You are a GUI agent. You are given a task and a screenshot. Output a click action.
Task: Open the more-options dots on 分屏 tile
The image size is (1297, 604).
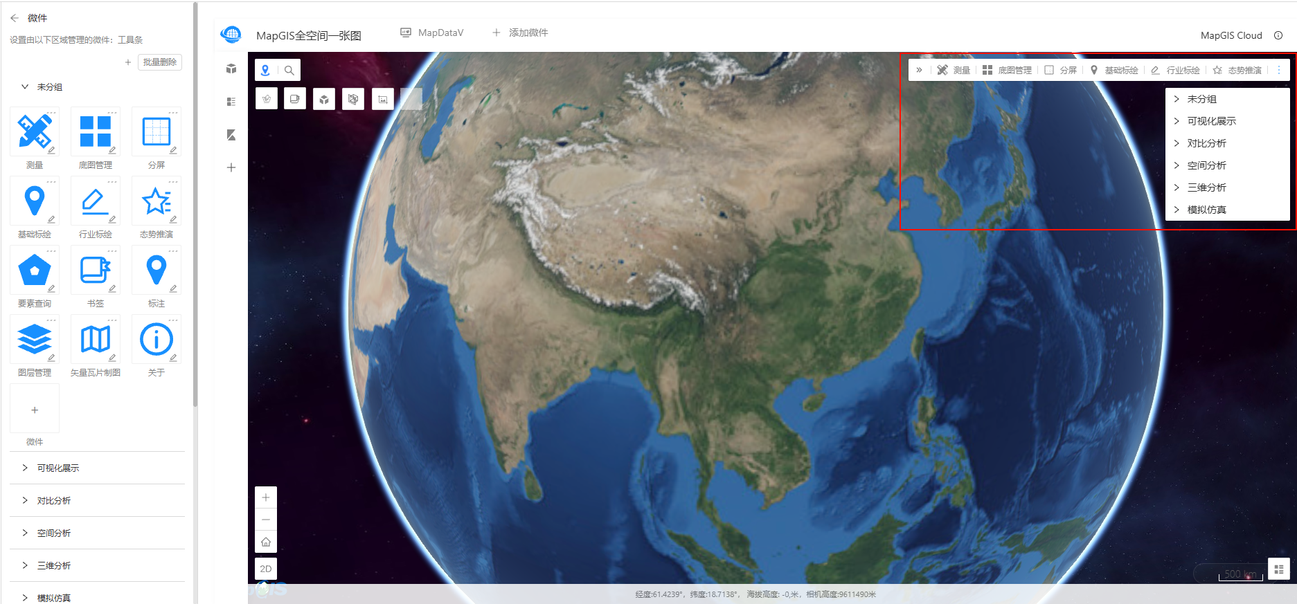(x=173, y=112)
